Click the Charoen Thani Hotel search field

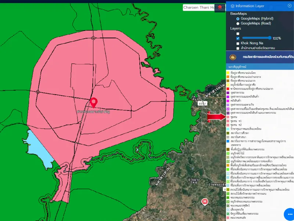tap(199, 7)
